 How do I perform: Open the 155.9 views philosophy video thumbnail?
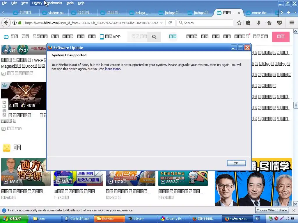pyautogui.click(x=26, y=172)
